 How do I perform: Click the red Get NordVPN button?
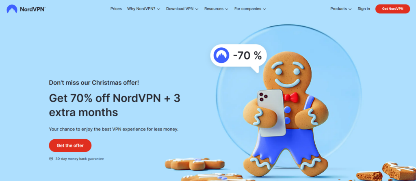pyautogui.click(x=393, y=9)
